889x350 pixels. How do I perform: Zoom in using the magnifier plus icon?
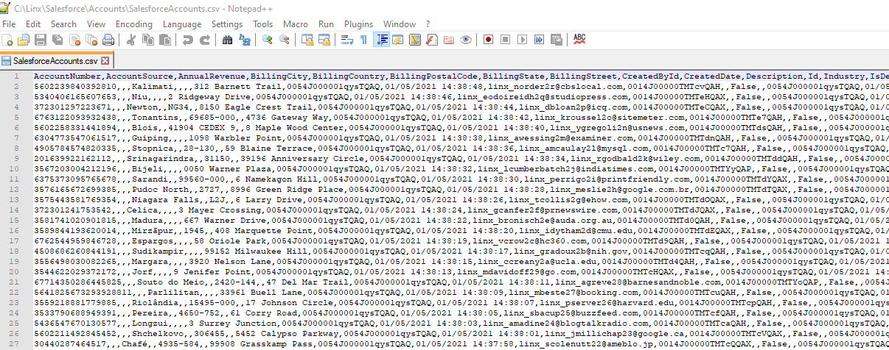[x=267, y=40]
